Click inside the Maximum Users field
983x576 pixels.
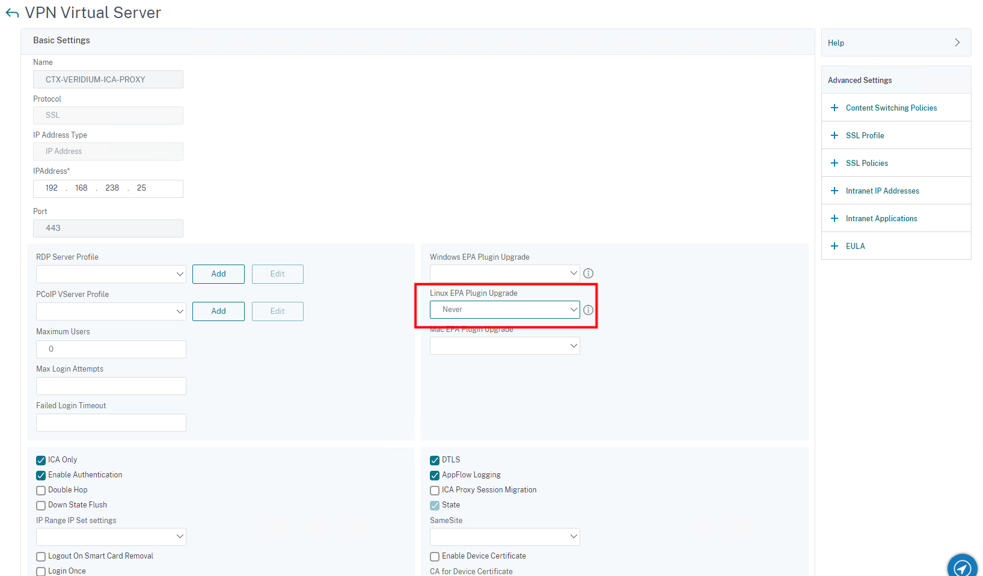pos(111,349)
